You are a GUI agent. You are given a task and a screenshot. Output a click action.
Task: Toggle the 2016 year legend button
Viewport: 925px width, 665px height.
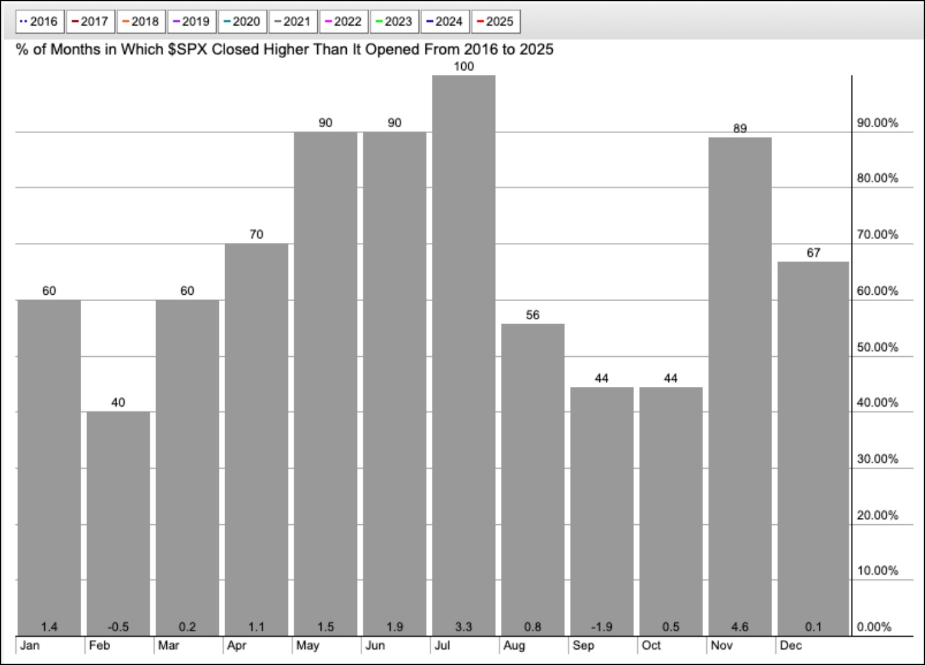click(x=39, y=22)
